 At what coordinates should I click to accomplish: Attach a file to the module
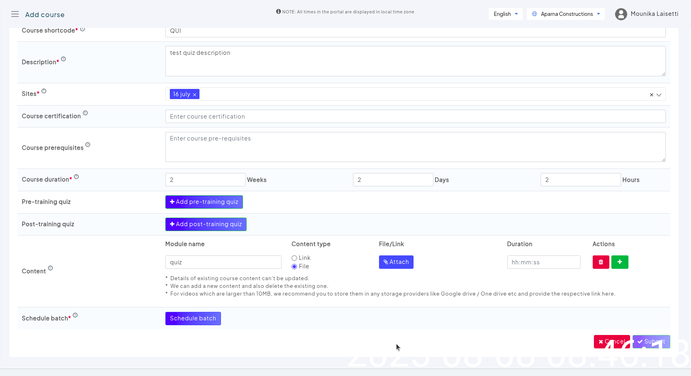click(396, 262)
